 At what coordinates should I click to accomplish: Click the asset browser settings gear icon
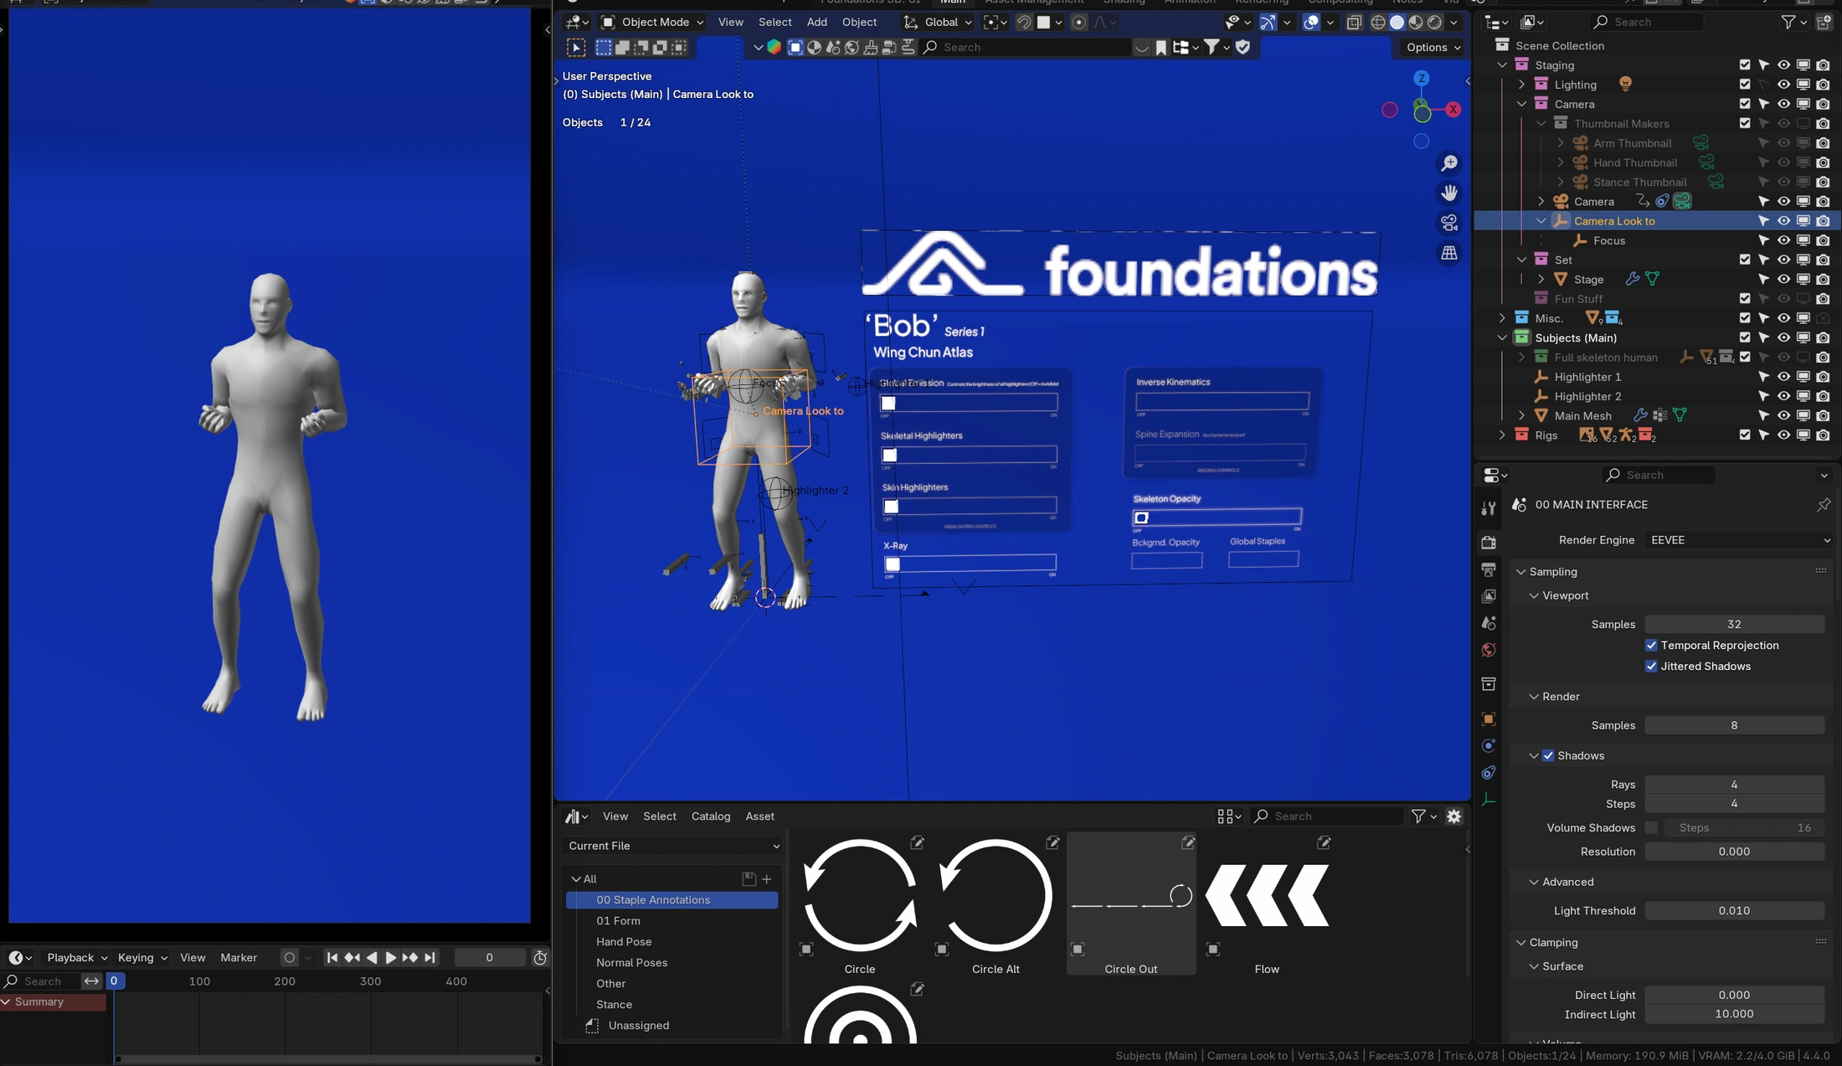coord(1454,816)
